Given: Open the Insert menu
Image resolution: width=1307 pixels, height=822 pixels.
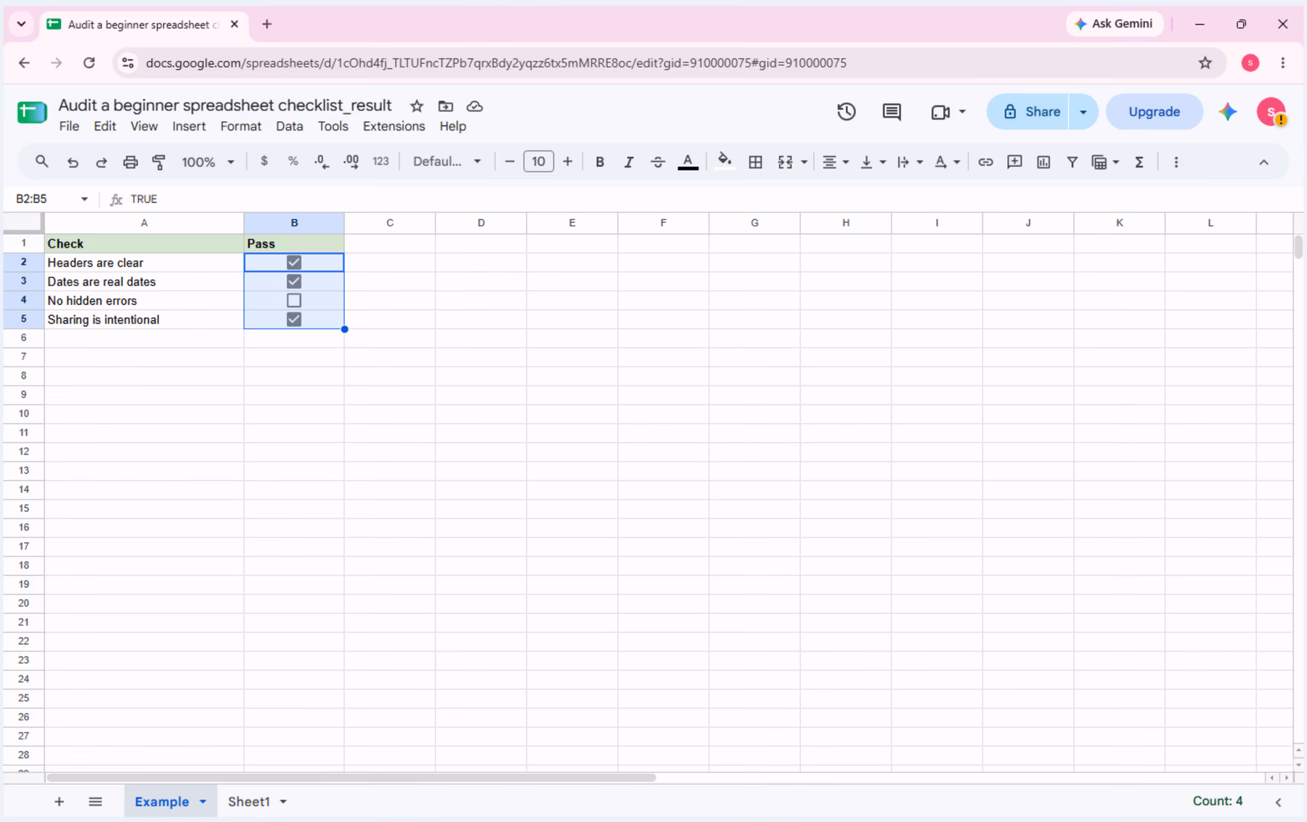Looking at the screenshot, I should point(189,126).
